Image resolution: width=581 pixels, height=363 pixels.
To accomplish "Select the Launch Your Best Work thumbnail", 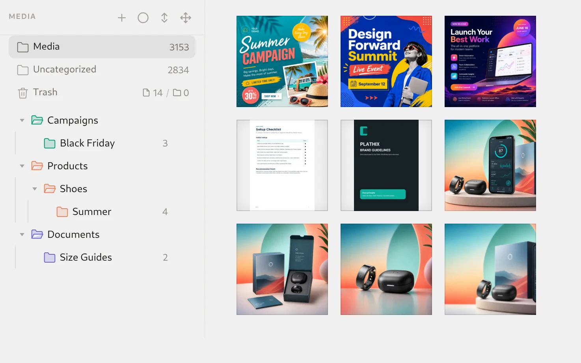I will tap(490, 61).
